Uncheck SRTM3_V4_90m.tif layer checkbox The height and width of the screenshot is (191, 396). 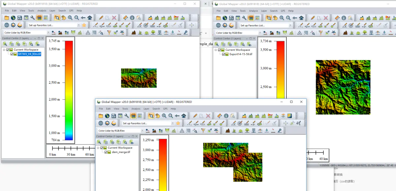pos(12,54)
